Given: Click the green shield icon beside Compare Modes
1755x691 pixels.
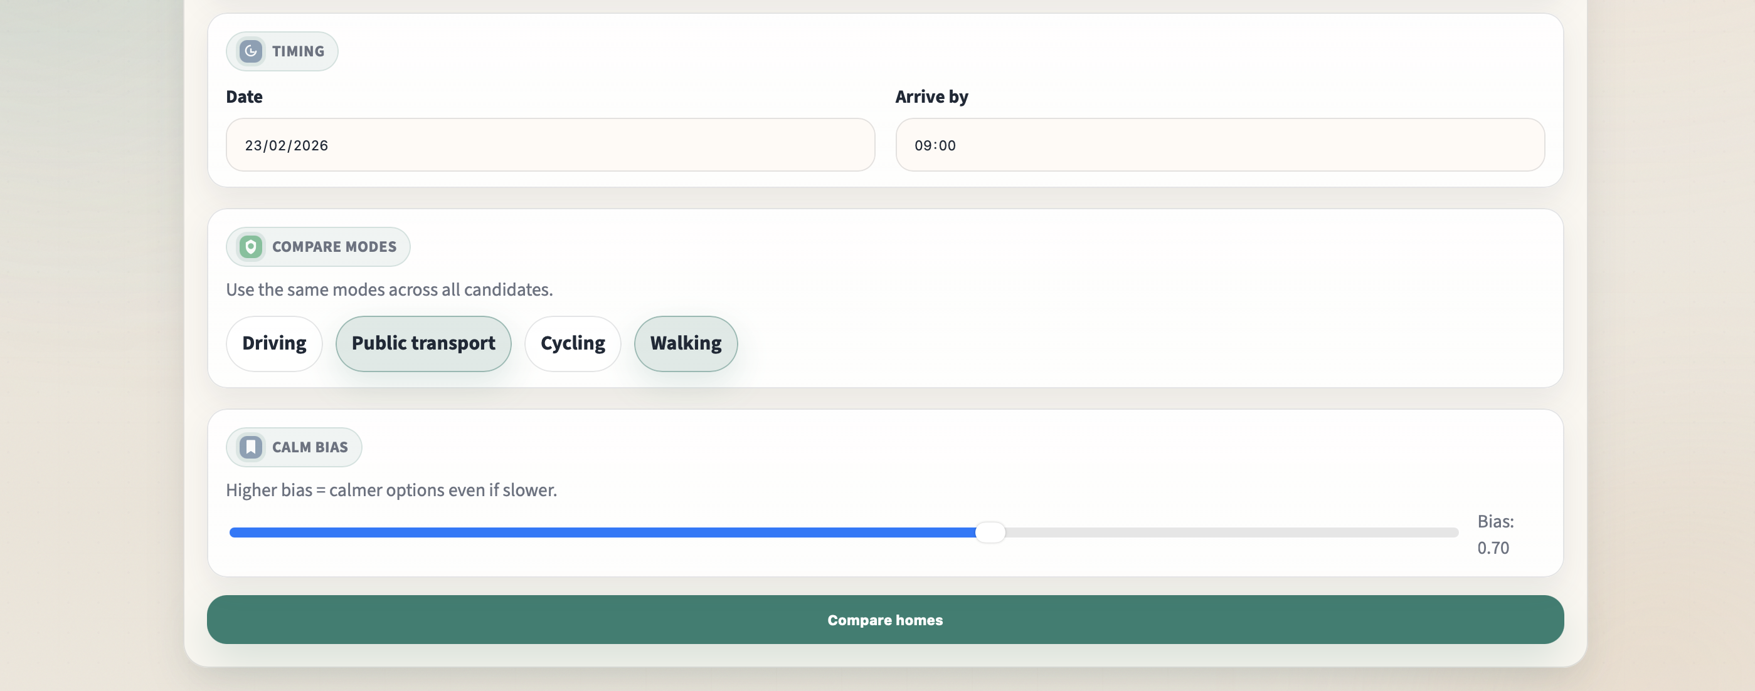Looking at the screenshot, I should [250, 246].
